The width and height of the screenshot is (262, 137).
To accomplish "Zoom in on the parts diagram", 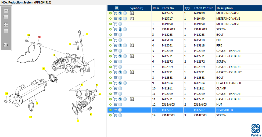I will [x=6, y=11].
